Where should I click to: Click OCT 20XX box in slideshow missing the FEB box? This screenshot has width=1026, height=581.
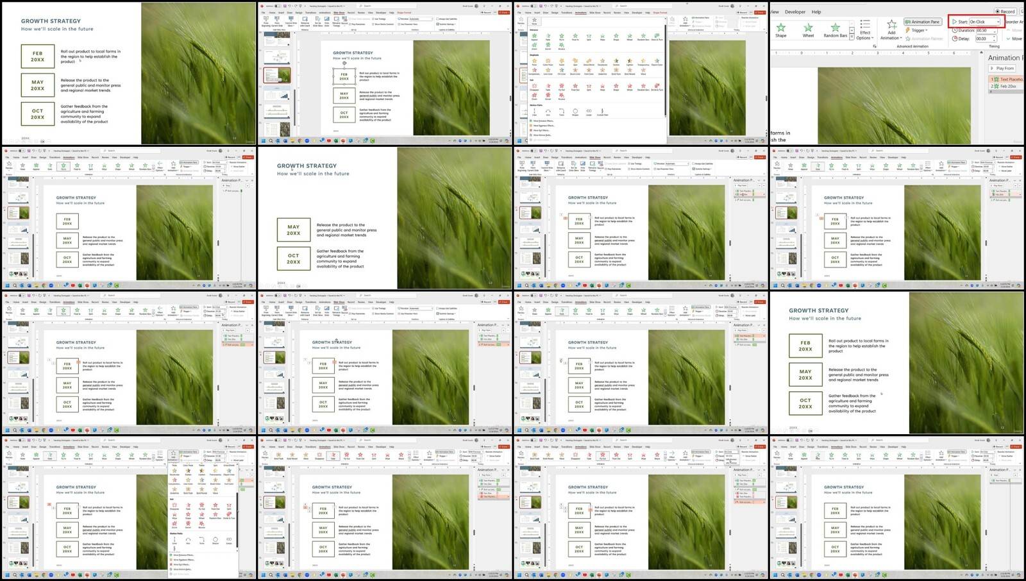(294, 258)
